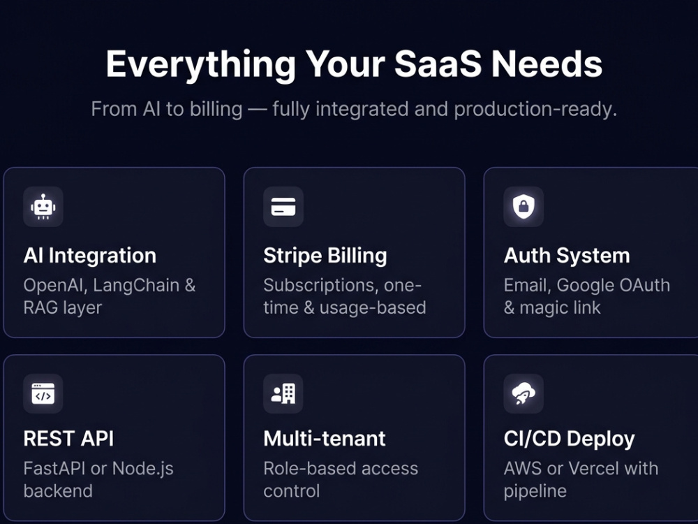Select the 'Multi-tenant' card title

(324, 439)
